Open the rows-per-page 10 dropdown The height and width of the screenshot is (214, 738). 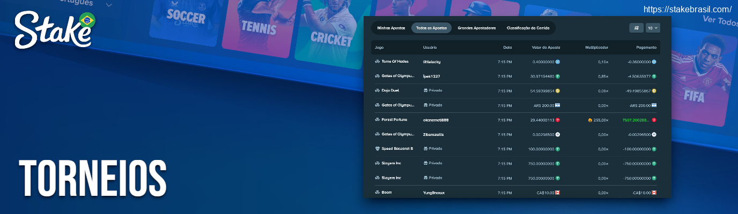coord(652,28)
